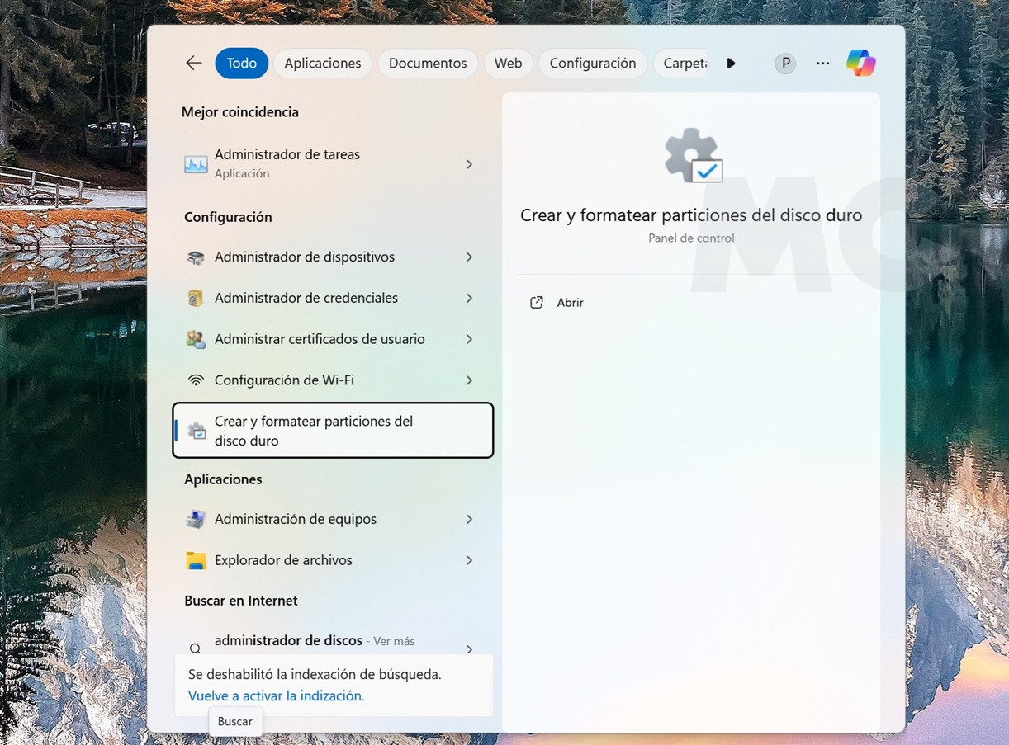This screenshot has width=1009, height=745.
Task: Click Abrir to open disk management
Action: (x=570, y=303)
